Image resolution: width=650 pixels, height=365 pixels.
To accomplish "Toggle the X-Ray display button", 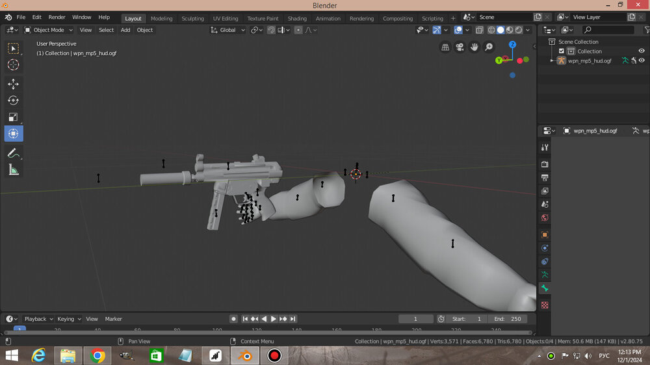I will [479, 30].
